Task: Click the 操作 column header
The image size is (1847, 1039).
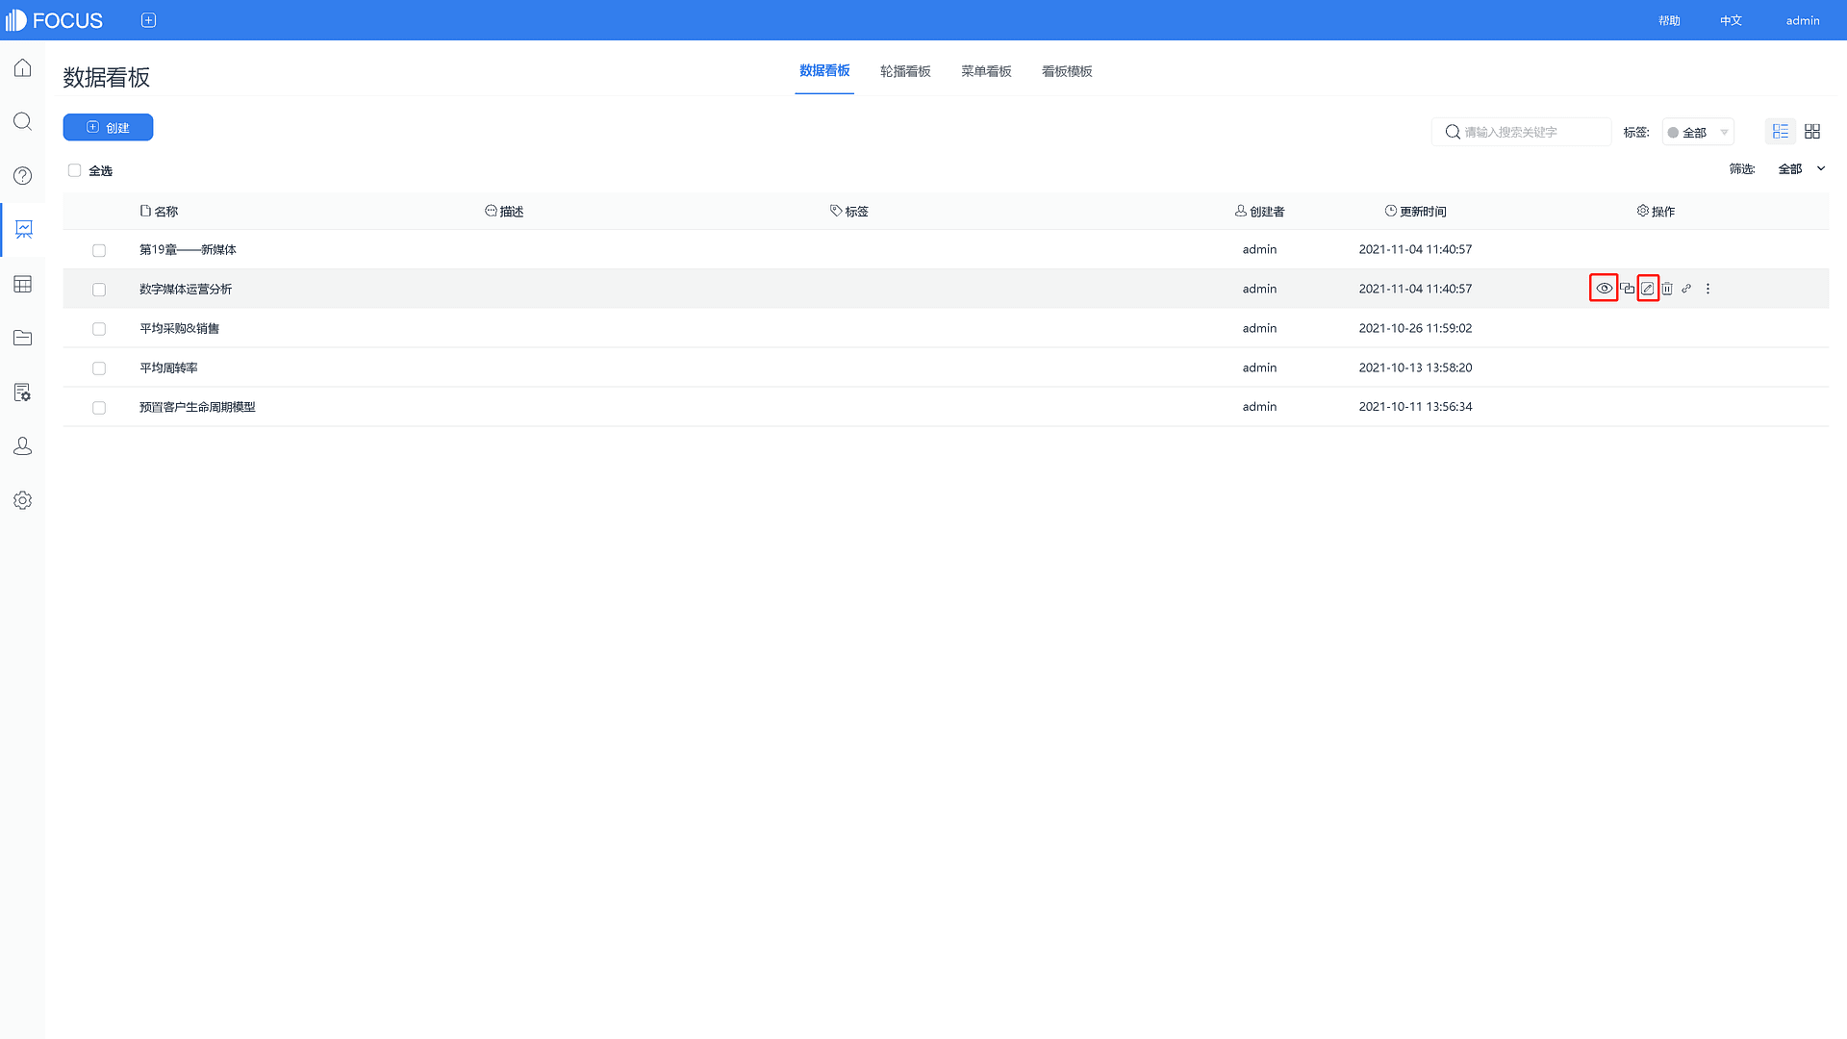Action: coord(1656,211)
